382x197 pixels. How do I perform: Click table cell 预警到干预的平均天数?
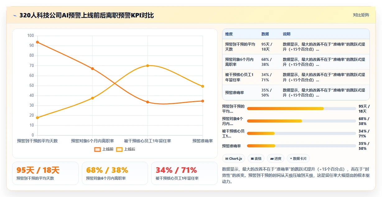[240, 47]
